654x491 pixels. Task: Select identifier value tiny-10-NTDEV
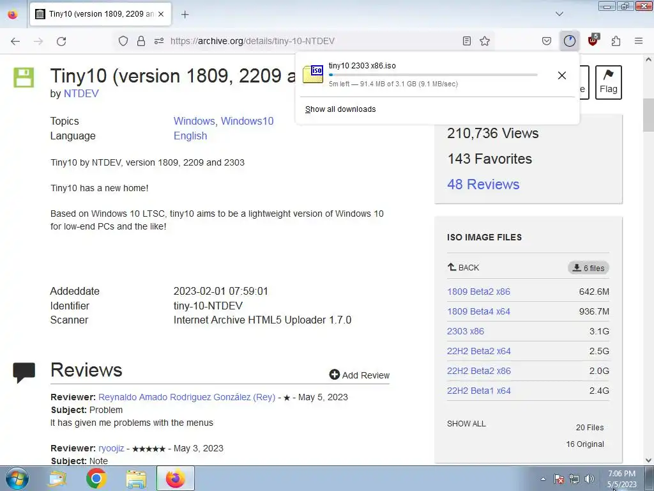(x=208, y=306)
